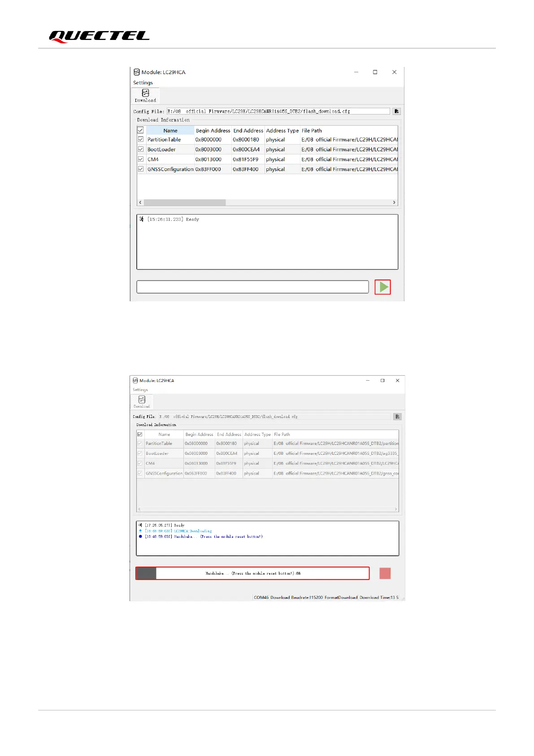
Task: Click the left arrow of idle table scrollbar
Action: [140, 202]
